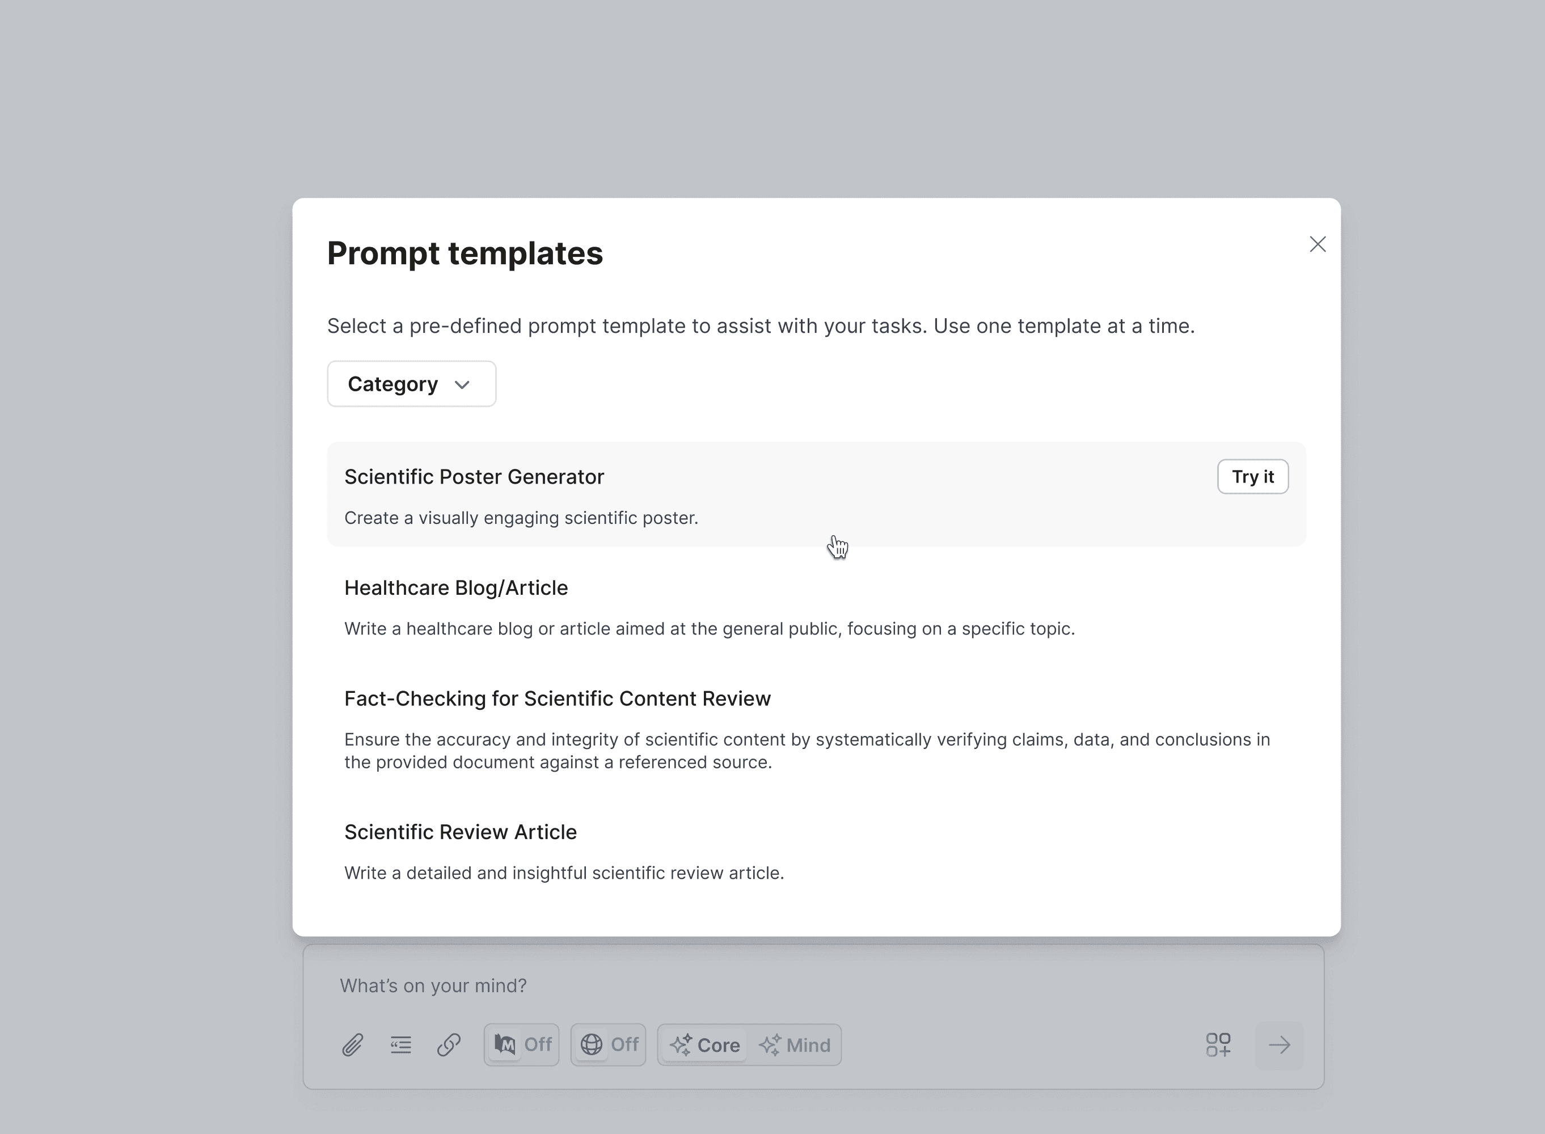The height and width of the screenshot is (1134, 1545).
Task: Open the Category dropdown
Action: (x=411, y=384)
